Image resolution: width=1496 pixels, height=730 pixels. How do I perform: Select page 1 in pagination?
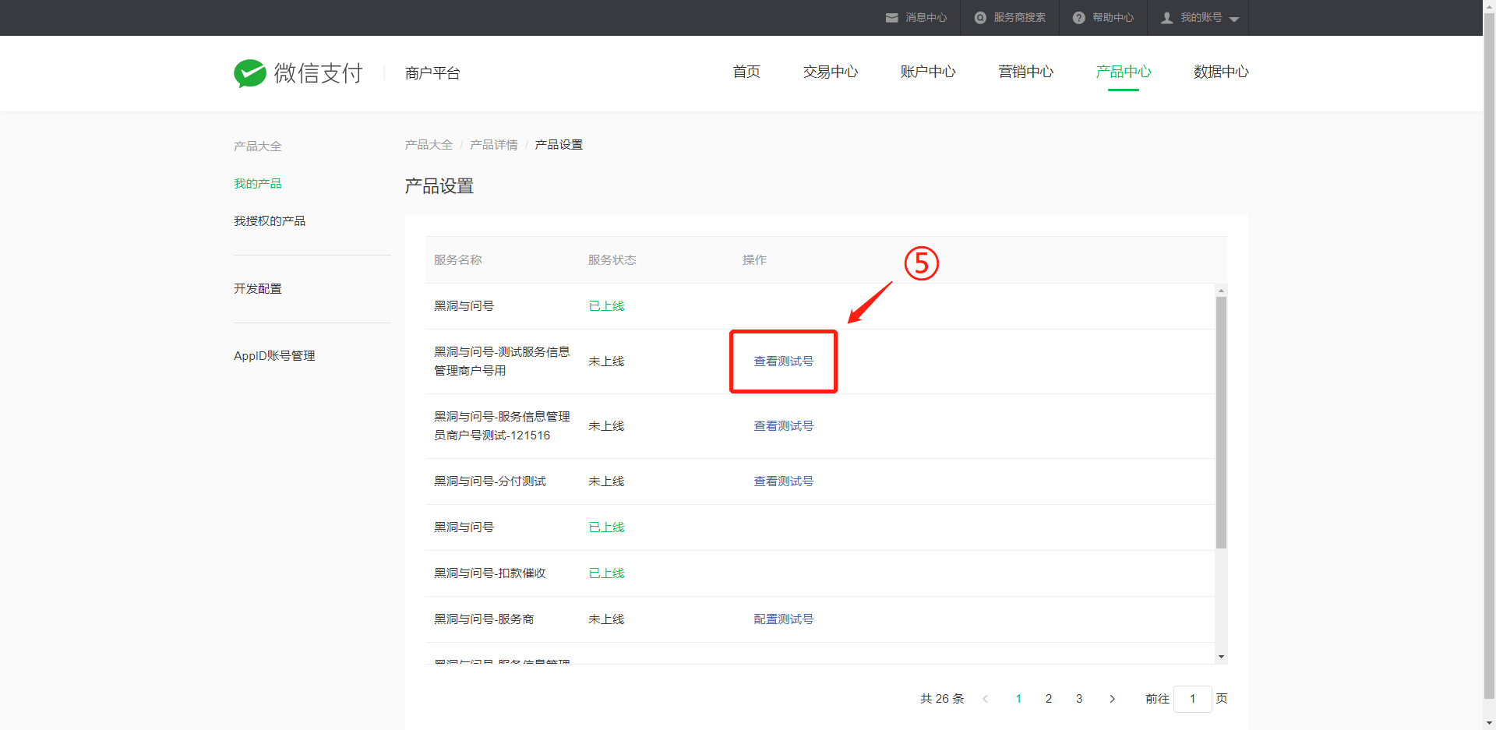pyautogui.click(x=1018, y=699)
